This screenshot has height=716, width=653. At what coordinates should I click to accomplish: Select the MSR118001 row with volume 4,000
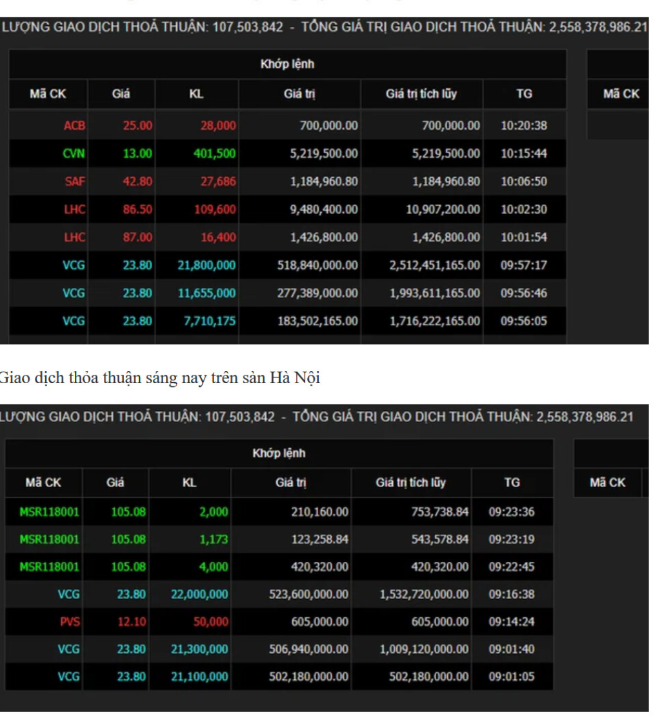click(x=279, y=567)
